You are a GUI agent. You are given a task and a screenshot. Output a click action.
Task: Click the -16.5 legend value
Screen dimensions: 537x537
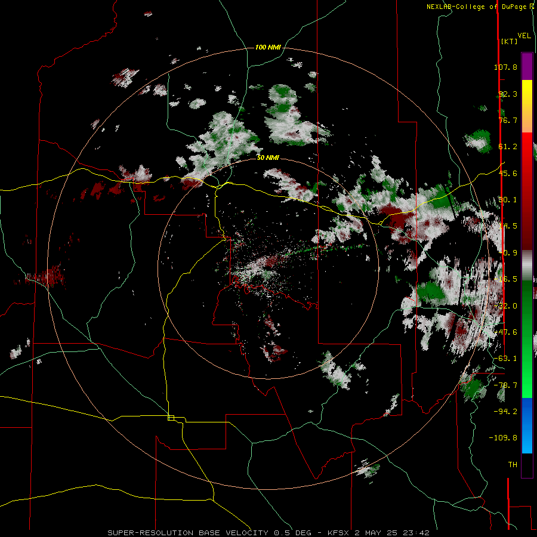click(505, 279)
